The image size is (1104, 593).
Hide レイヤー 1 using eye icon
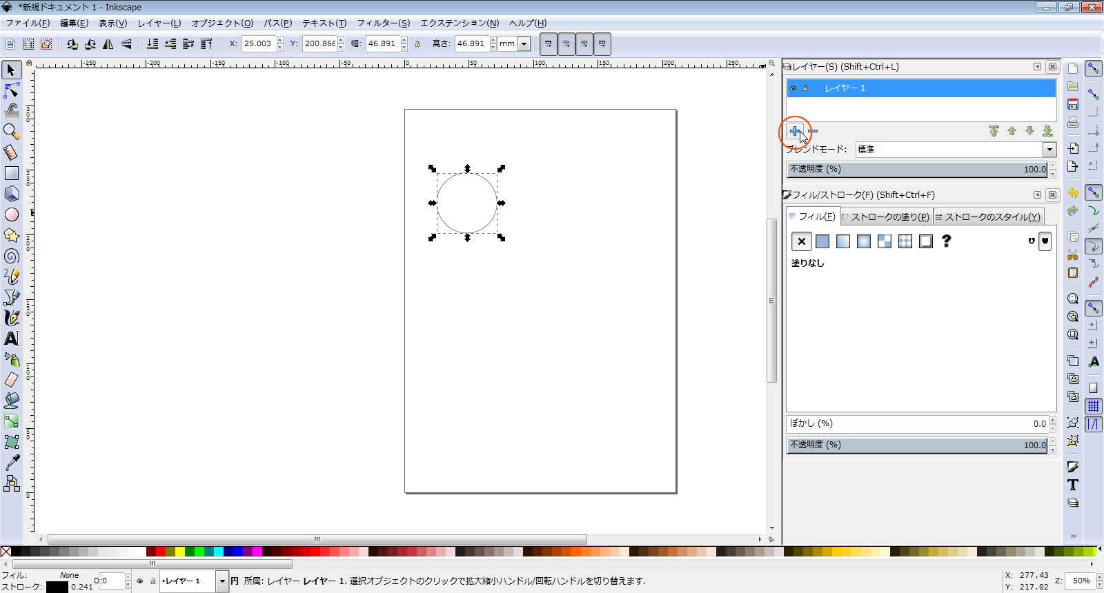pos(793,88)
